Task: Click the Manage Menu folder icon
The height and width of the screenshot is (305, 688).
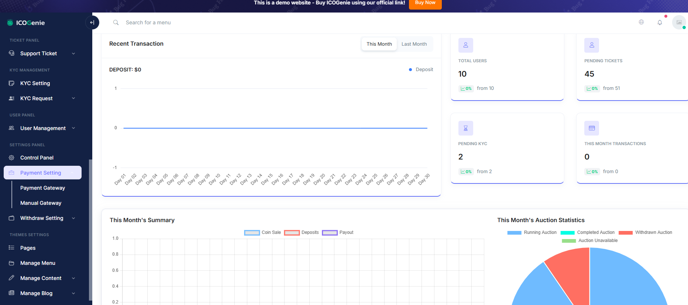Action: tap(11, 263)
